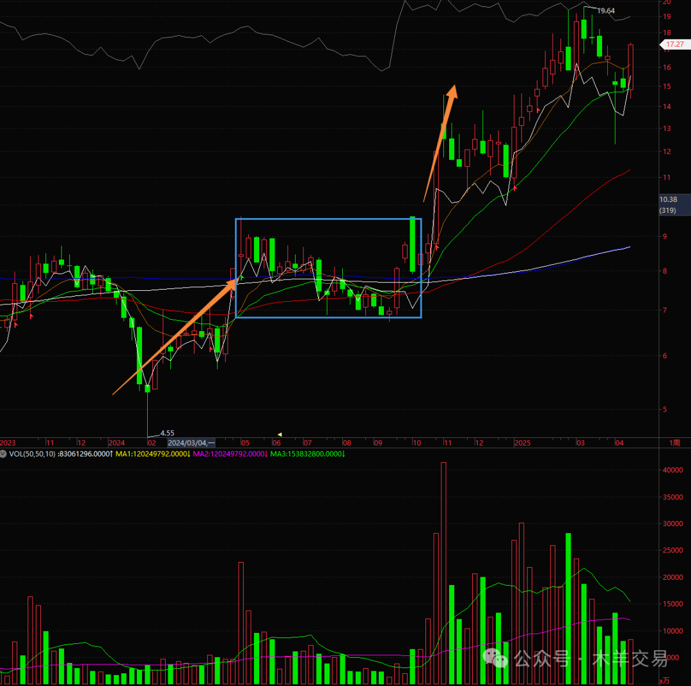
Task: Click the 2025 label on time axis
Action: pos(523,443)
